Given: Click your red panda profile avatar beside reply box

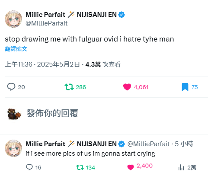Looking at the screenshot, I should point(14,114).
